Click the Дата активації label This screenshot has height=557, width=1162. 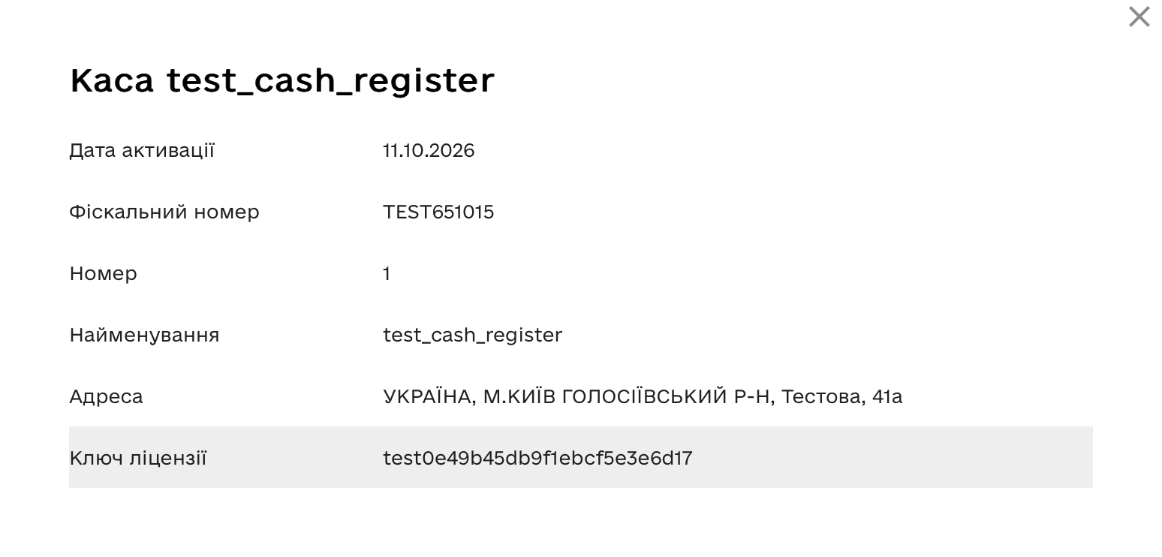click(142, 150)
